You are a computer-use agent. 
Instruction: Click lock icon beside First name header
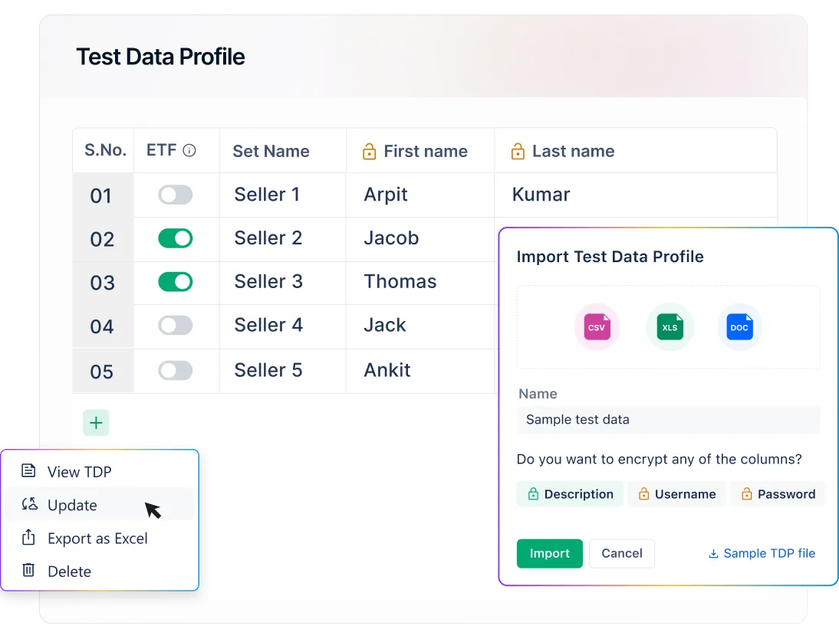coord(370,152)
